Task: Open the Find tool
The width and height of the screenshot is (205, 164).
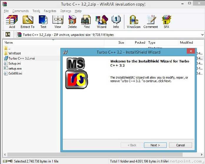Action: click(87, 21)
